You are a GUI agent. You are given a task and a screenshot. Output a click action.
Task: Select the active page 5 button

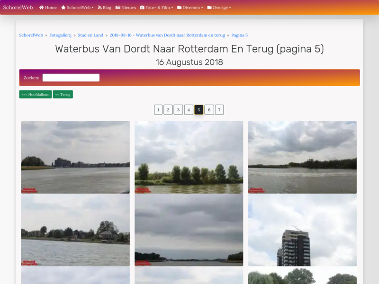199,110
